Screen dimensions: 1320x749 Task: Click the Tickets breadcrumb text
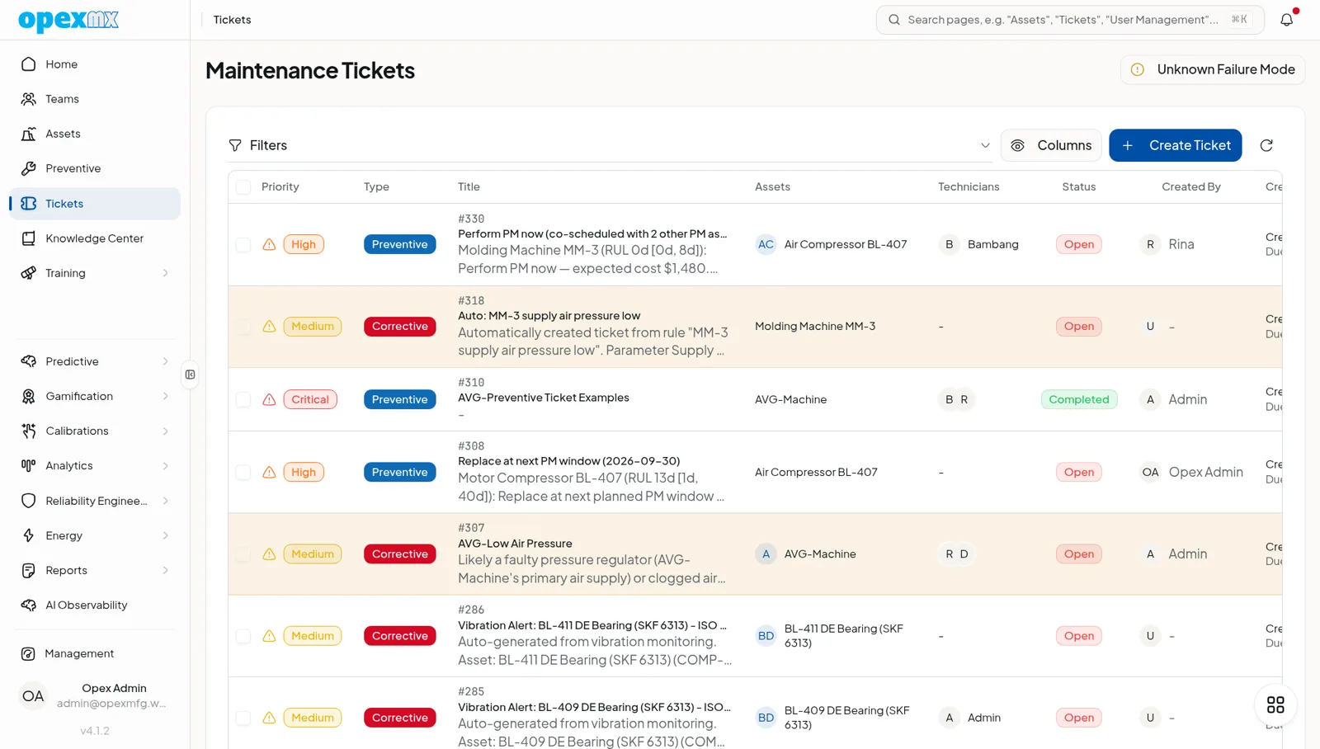pyautogui.click(x=232, y=20)
